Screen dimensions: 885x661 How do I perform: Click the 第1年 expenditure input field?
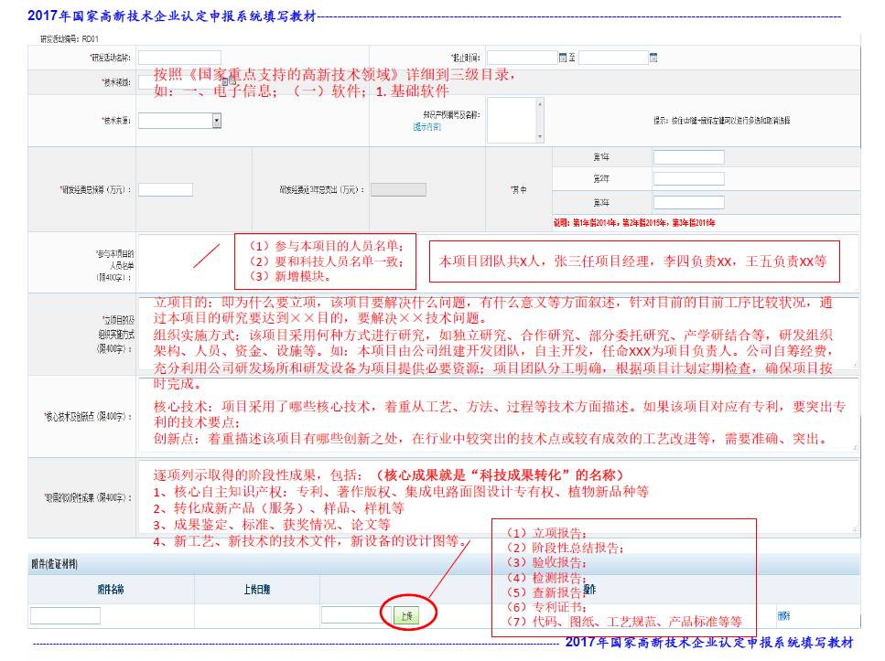click(x=688, y=157)
